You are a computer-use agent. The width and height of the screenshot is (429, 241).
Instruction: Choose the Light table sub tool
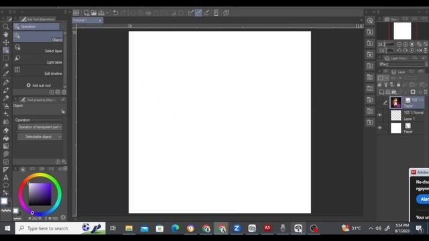pos(38,59)
